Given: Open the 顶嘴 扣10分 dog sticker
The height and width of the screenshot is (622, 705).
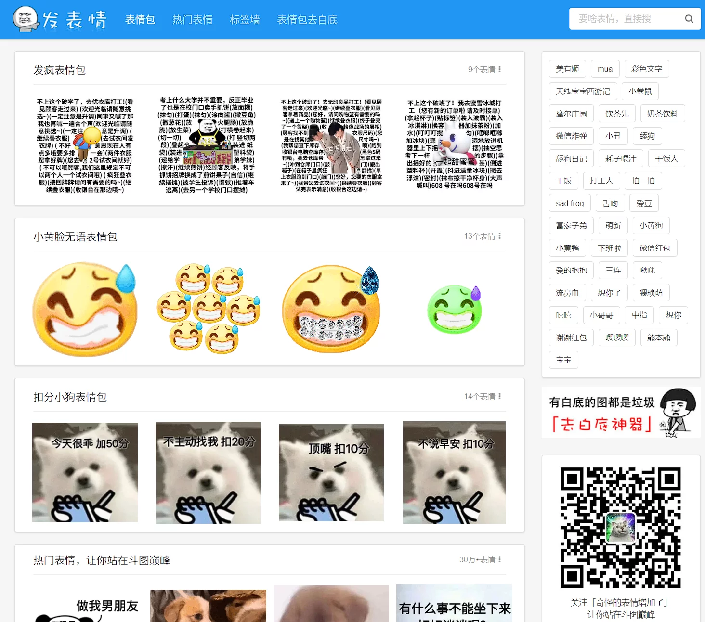Looking at the screenshot, I should coord(331,472).
